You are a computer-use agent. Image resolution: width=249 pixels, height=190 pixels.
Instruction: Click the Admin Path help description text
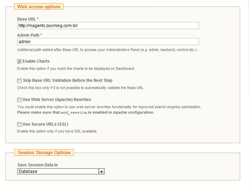click(107, 50)
